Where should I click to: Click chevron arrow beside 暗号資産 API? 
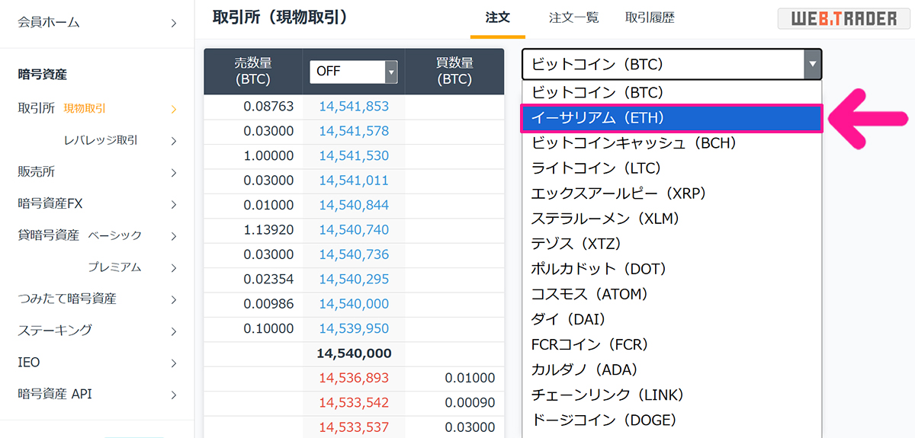click(174, 395)
